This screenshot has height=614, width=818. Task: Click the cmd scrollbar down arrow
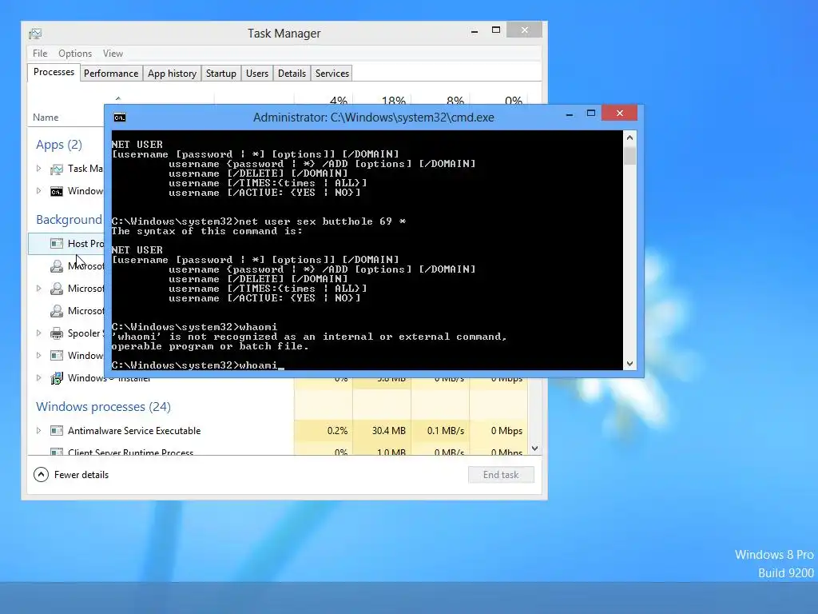[629, 364]
